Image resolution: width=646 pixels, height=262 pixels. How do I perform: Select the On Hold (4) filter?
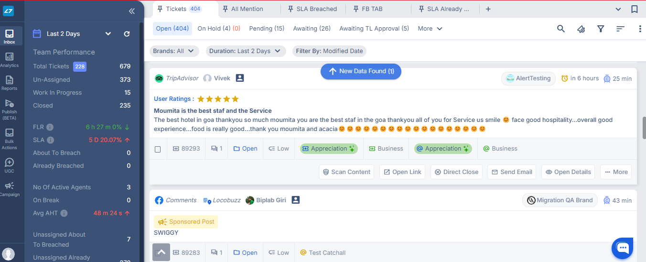point(219,29)
